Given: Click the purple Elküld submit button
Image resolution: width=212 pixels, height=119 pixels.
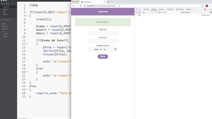Looking at the screenshot, I should 103,57.
